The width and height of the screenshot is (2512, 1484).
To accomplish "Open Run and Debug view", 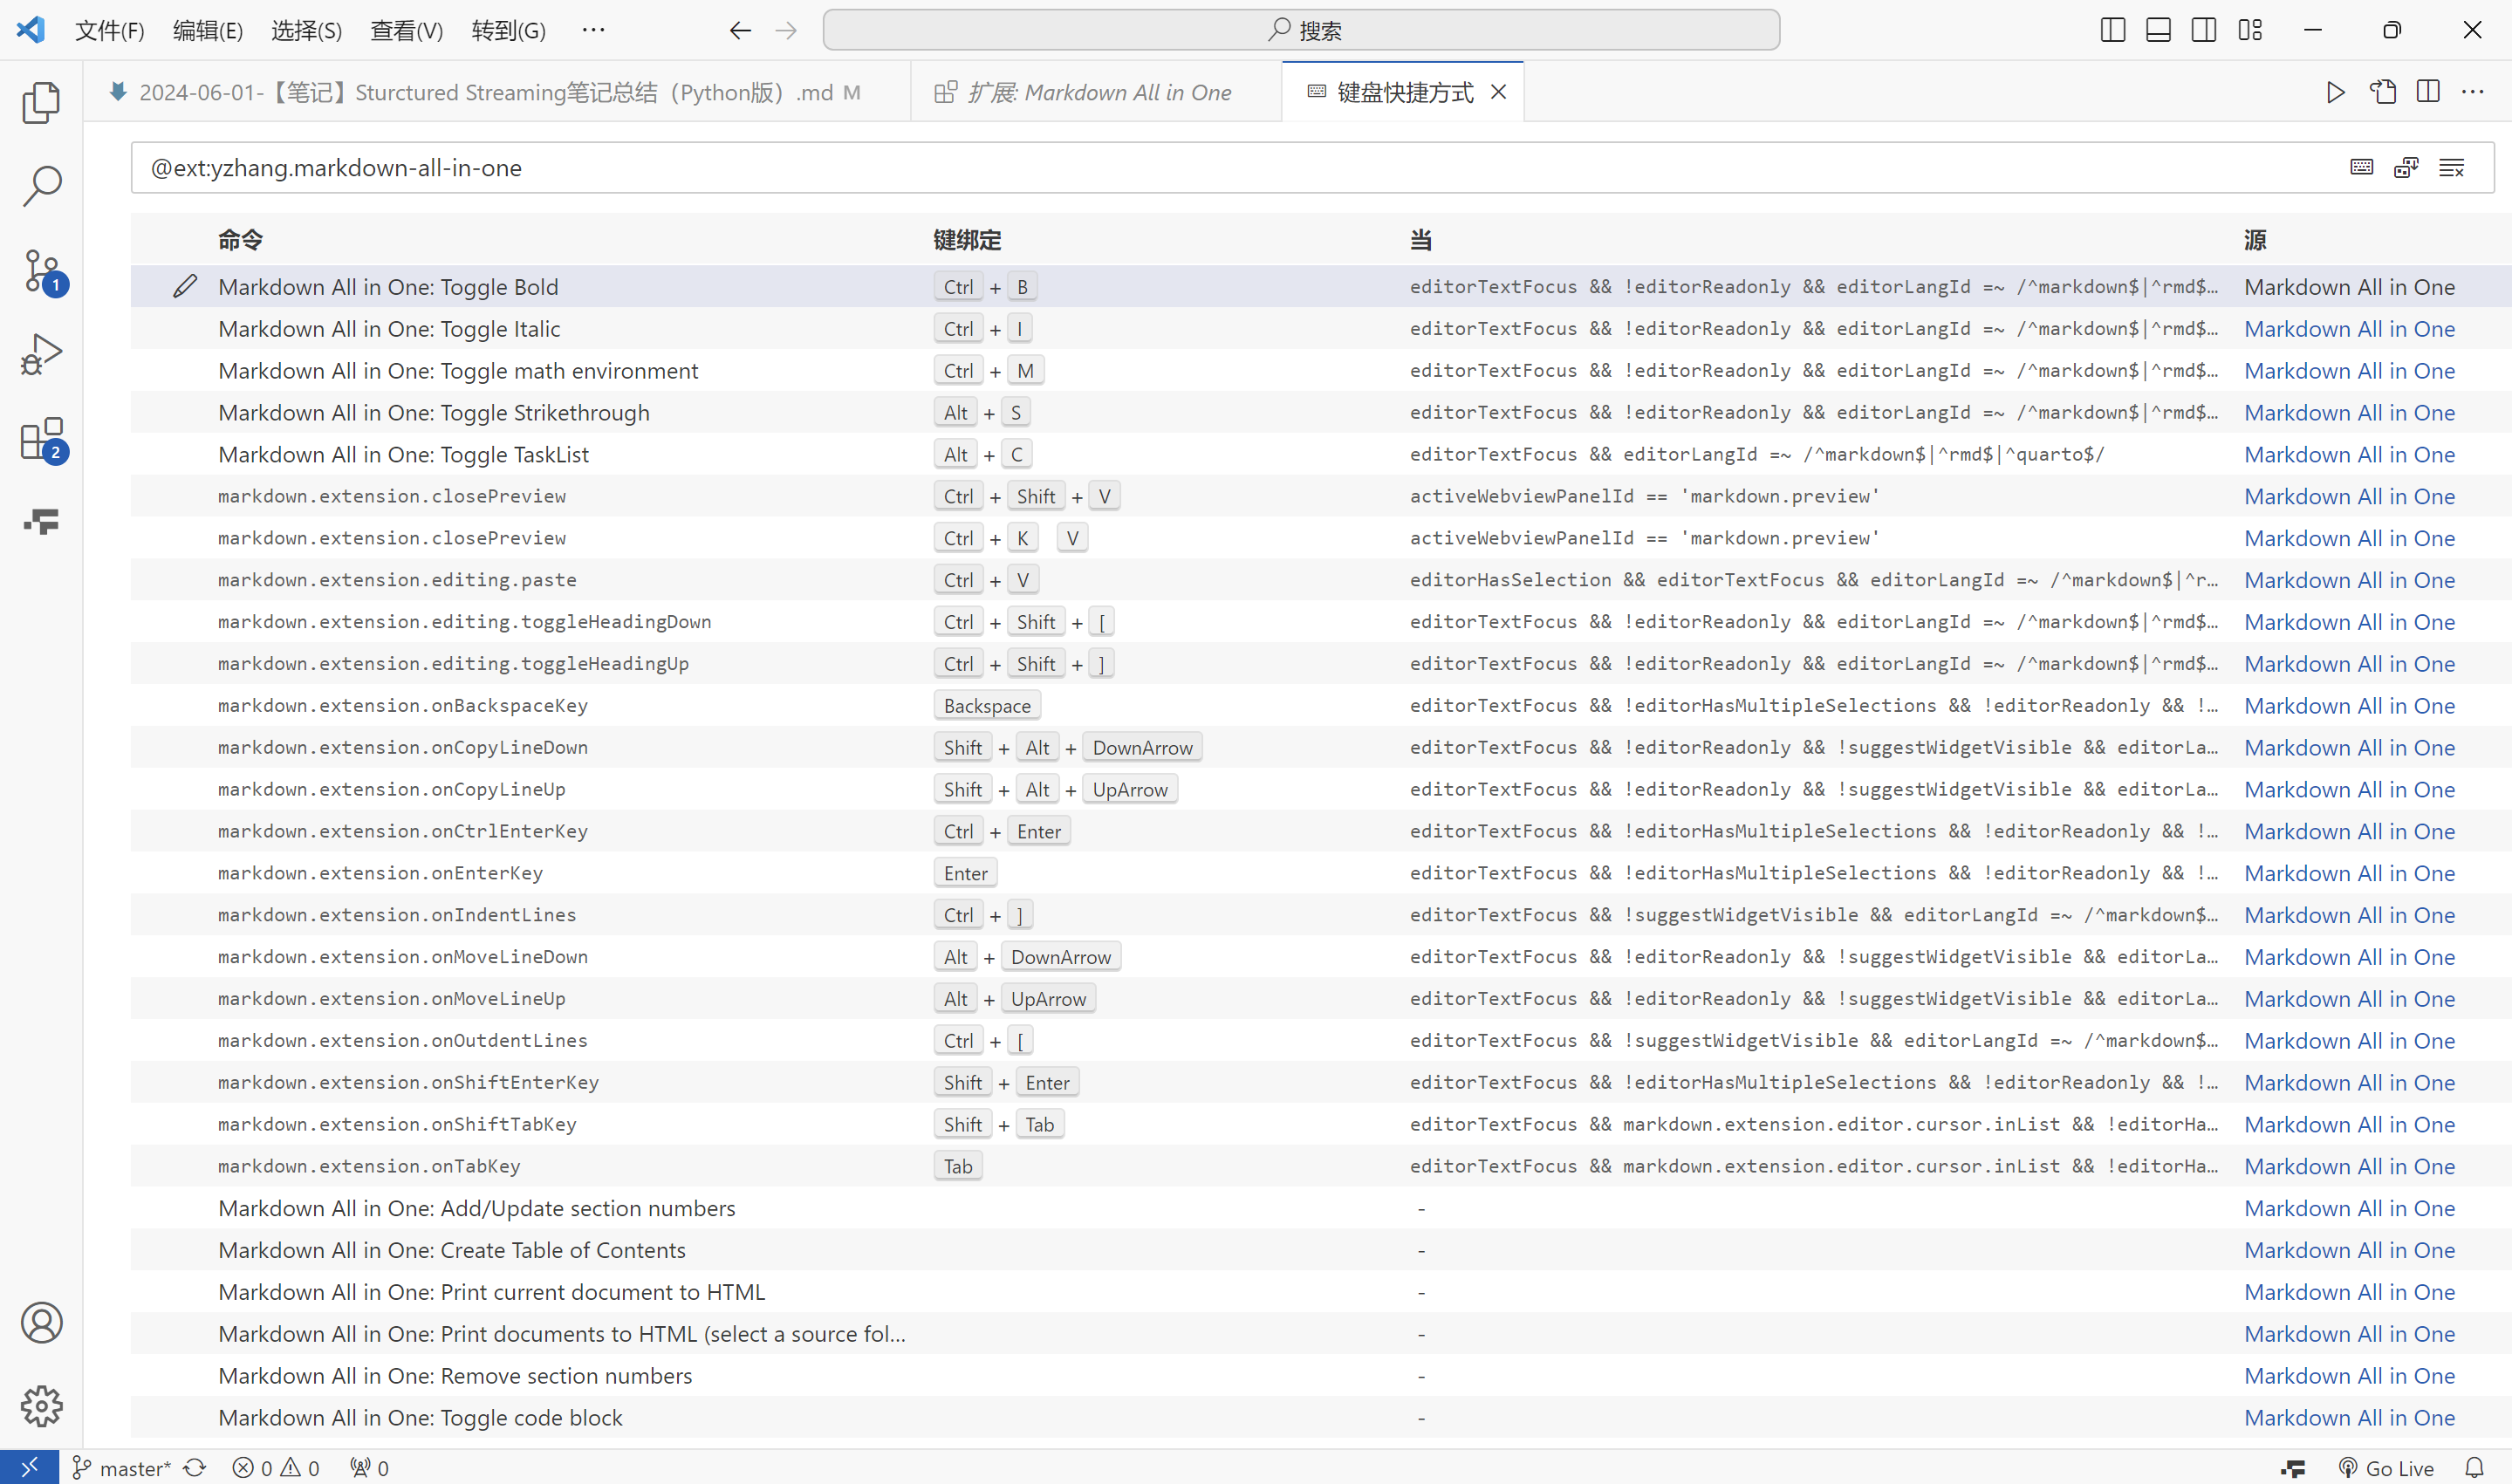I will click(41, 354).
